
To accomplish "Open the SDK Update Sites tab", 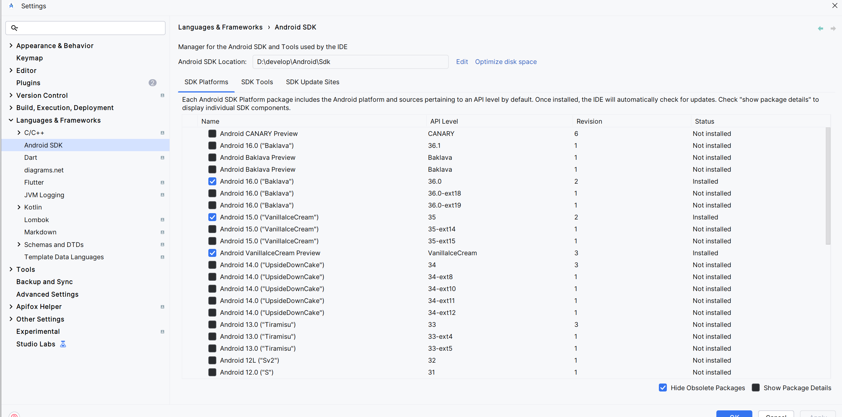I will 312,82.
